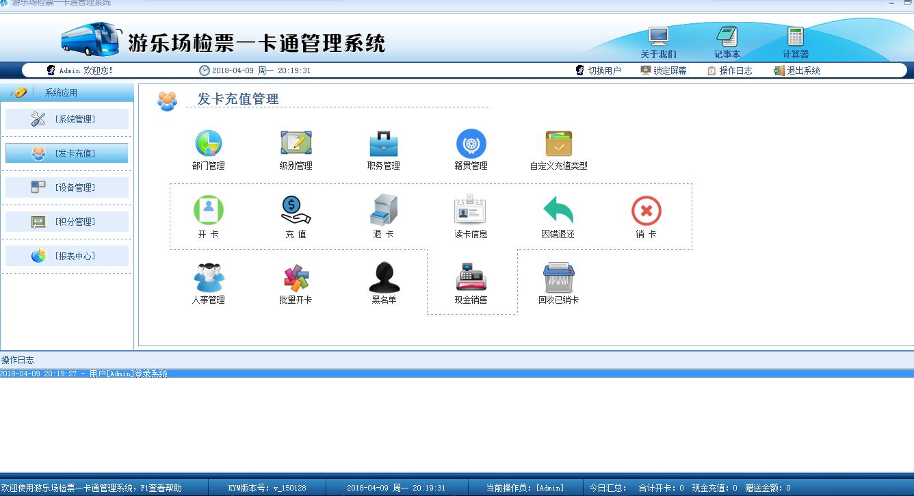Open 黑名单 blacklist icon

pyautogui.click(x=384, y=277)
